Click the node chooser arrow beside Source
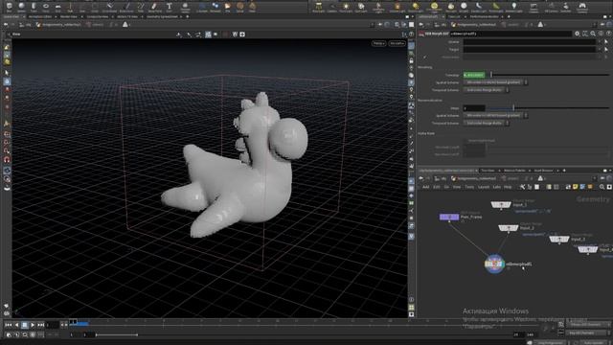 point(606,41)
